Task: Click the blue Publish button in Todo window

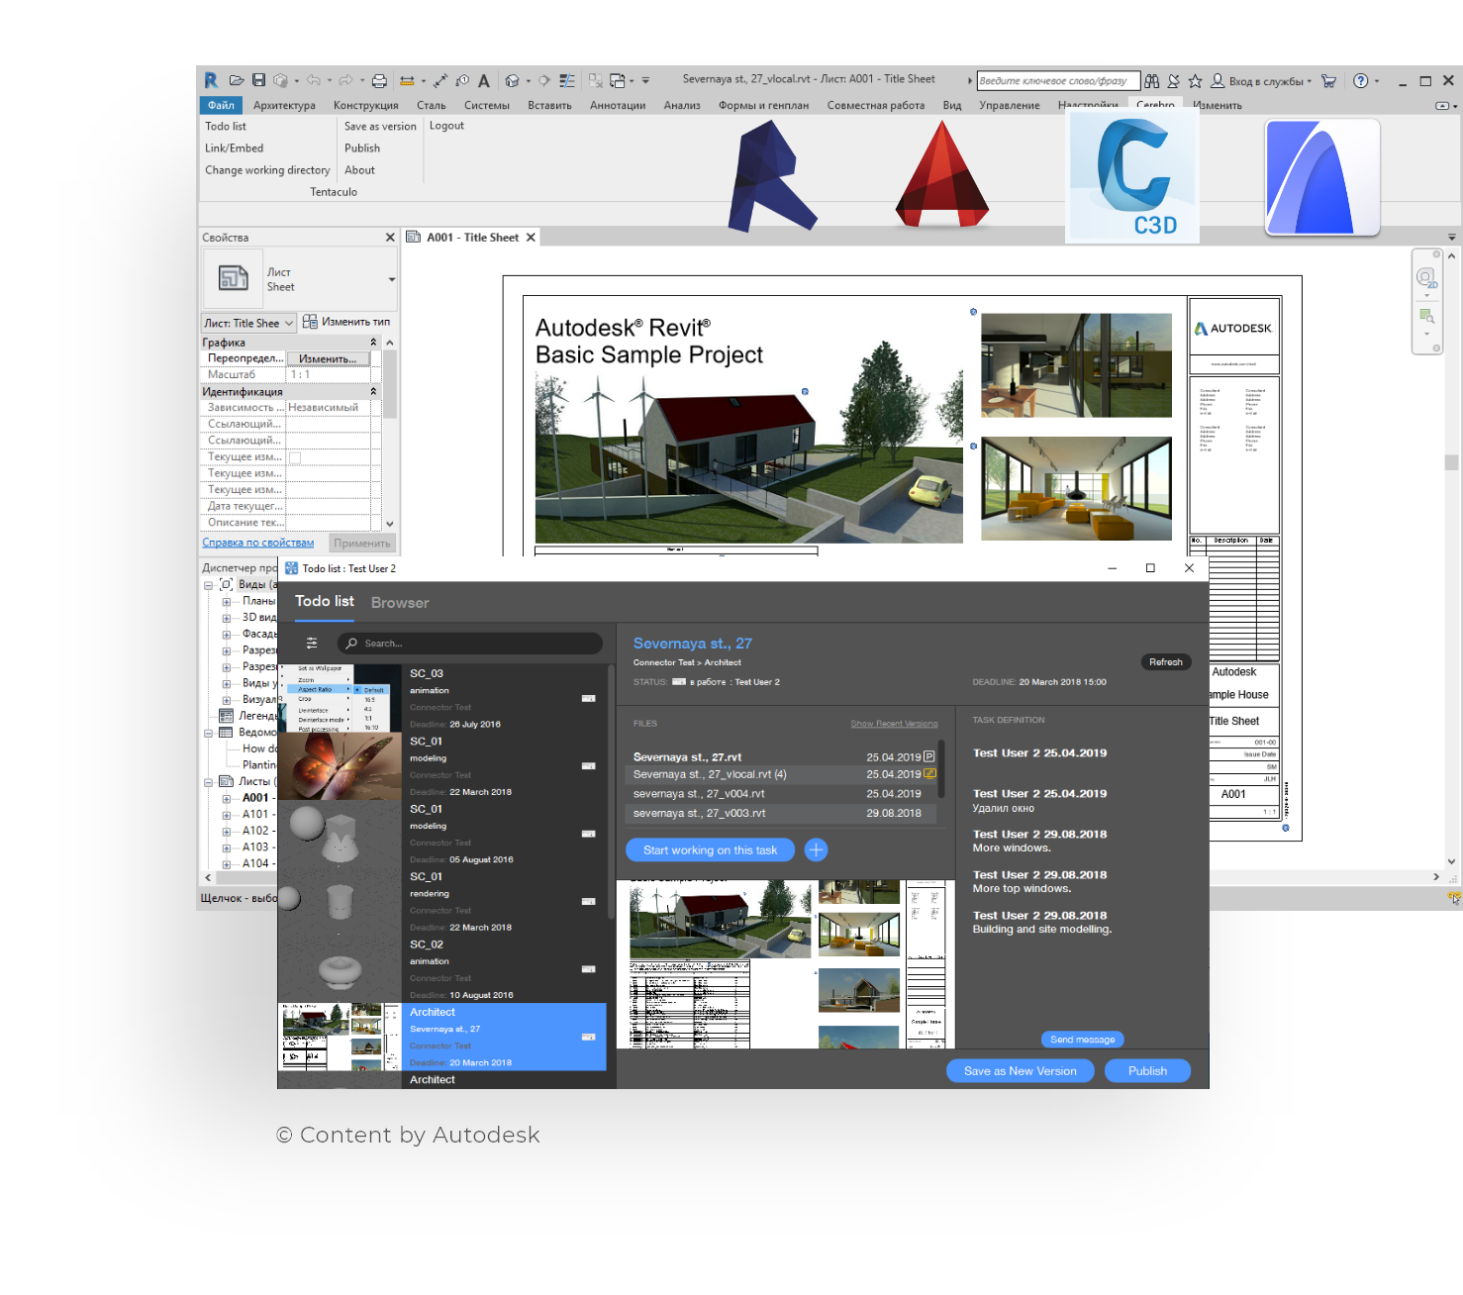Action: [x=1147, y=1071]
